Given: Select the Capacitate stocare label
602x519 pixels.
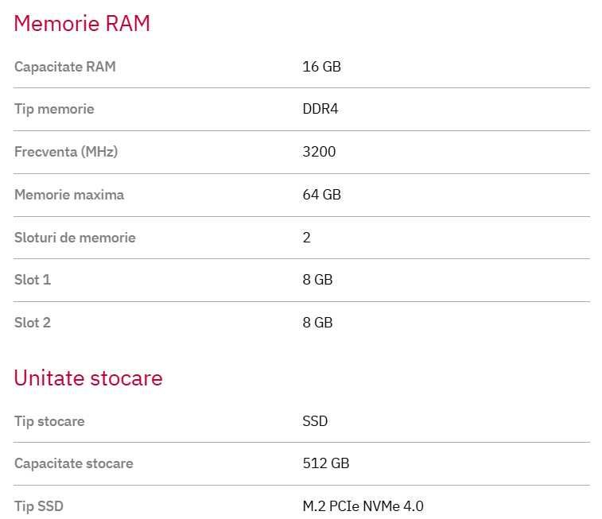Looking at the screenshot, I should [74, 464].
